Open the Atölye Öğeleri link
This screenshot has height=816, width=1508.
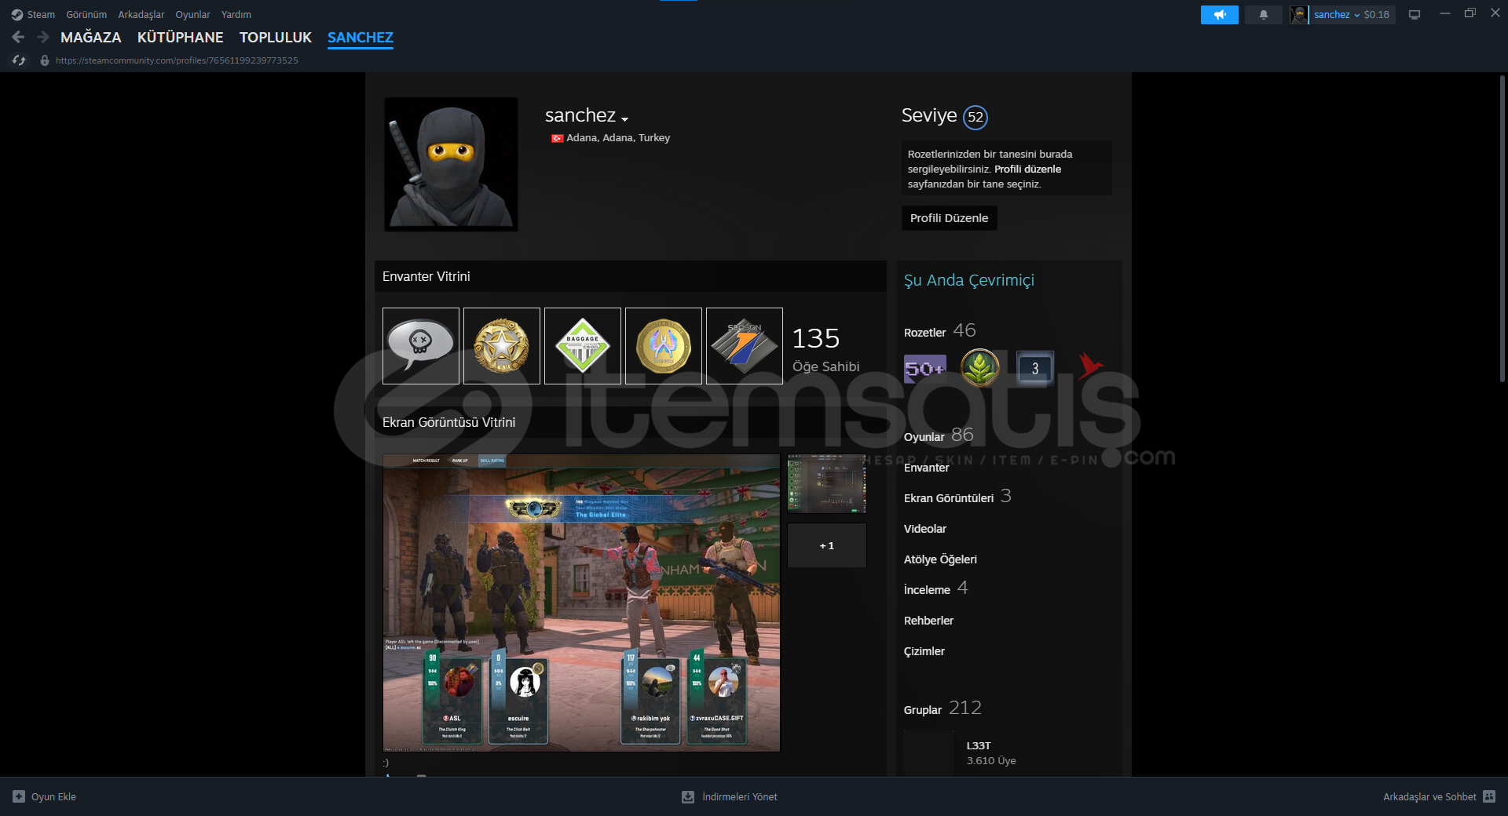(x=940, y=559)
